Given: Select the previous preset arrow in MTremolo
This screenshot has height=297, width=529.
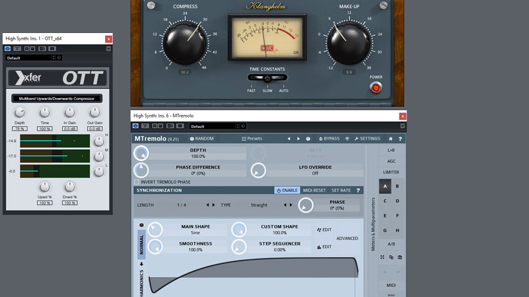Looking at the screenshot, I should pos(289,139).
